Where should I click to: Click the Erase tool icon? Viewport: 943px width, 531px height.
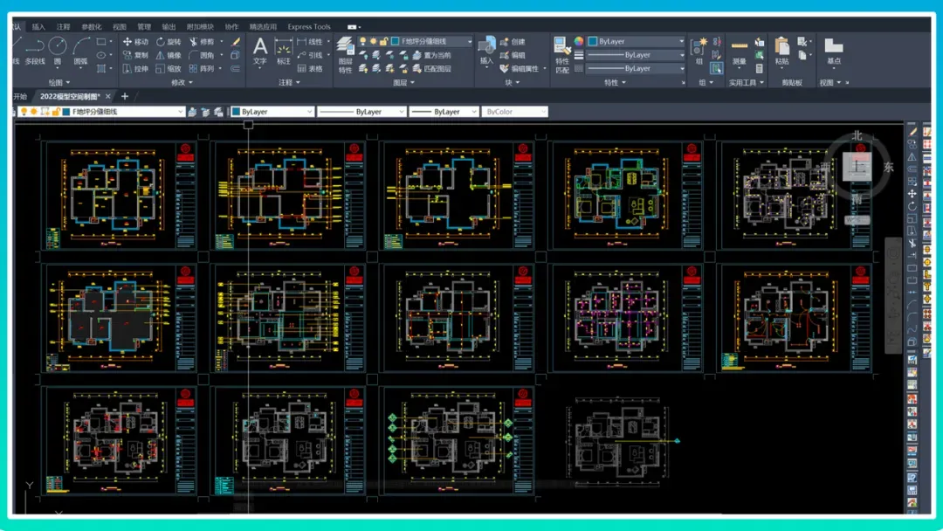(236, 42)
